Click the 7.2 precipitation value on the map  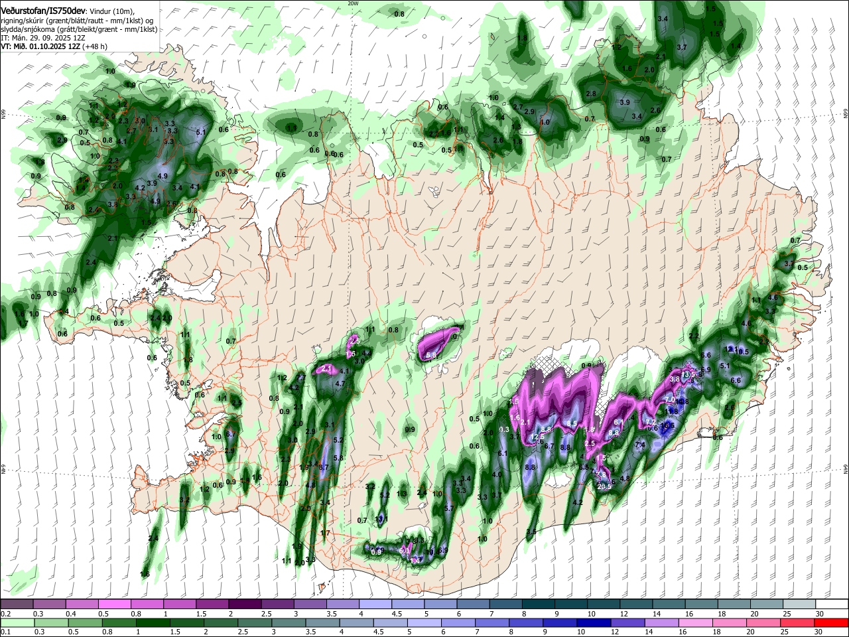pos(651,421)
